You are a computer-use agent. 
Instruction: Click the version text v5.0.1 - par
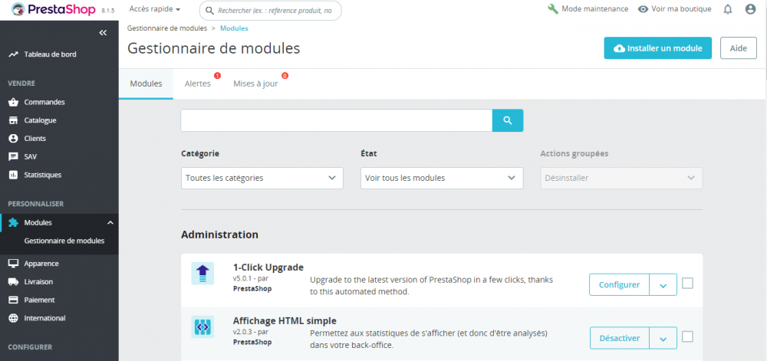(x=251, y=279)
